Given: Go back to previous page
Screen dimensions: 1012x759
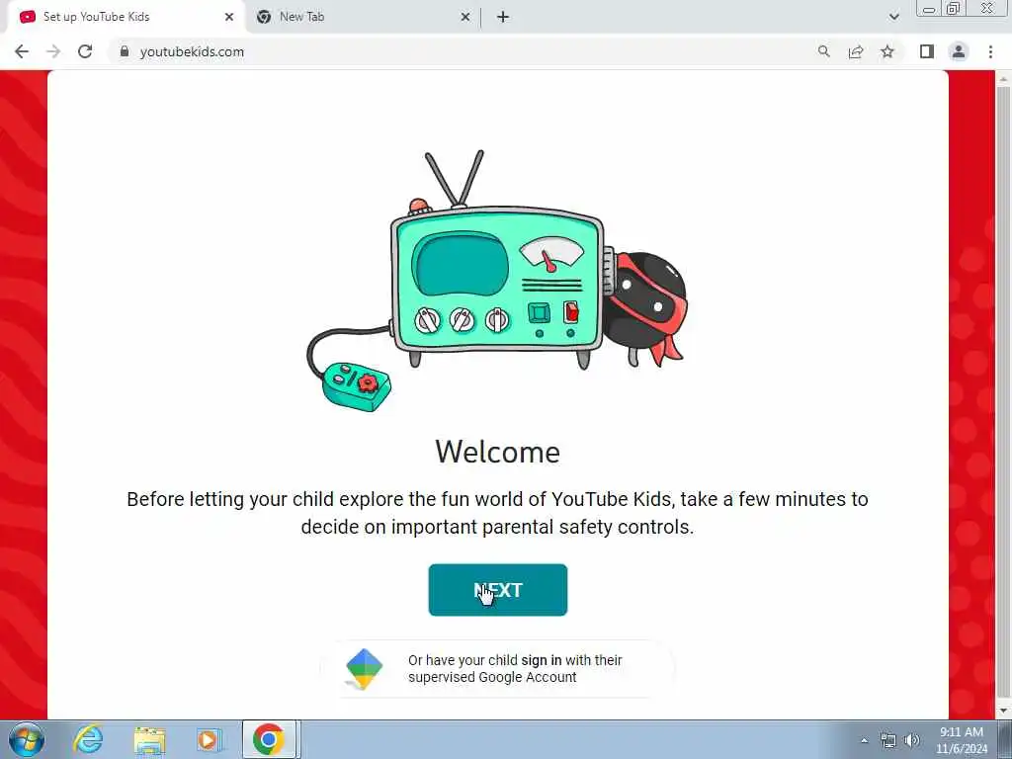Looking at the screenshot, I should pos(22,51).
